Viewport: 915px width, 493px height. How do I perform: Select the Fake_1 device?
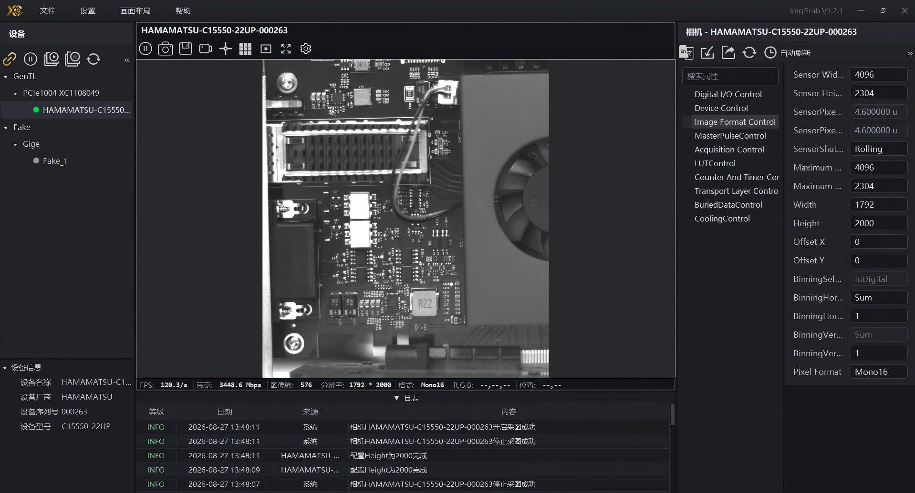point(55,161)
